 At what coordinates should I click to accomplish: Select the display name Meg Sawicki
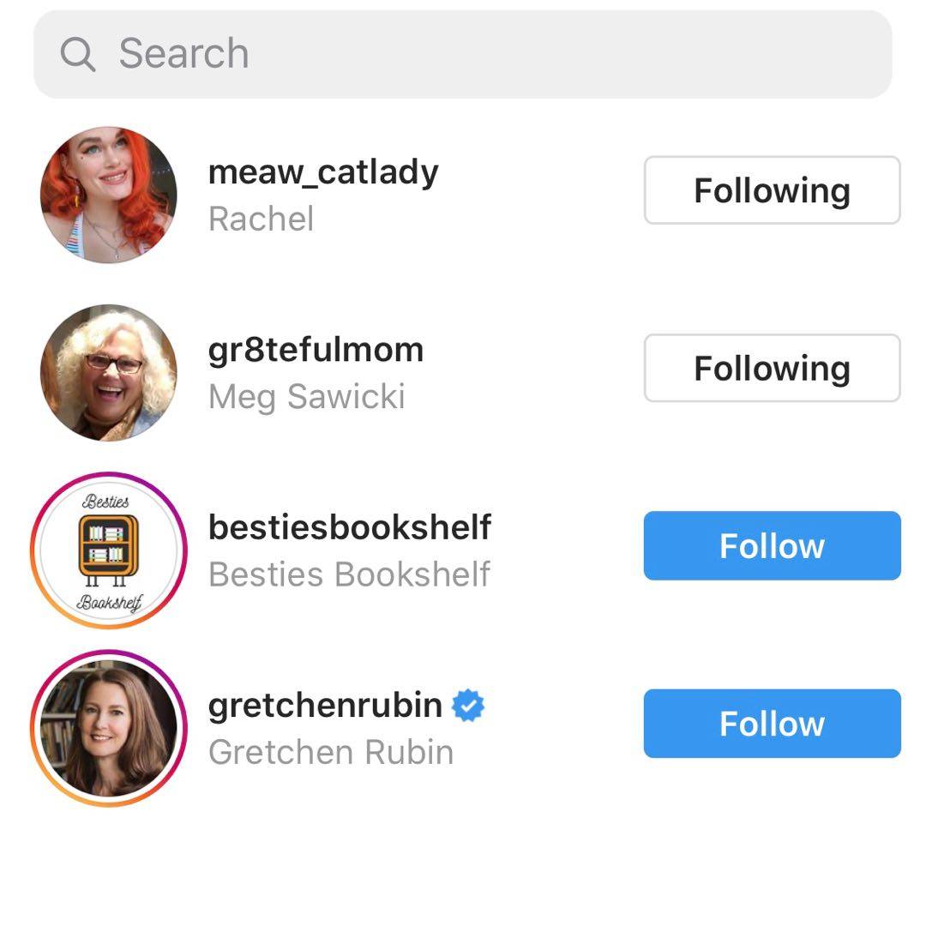[x=306, y=396]
